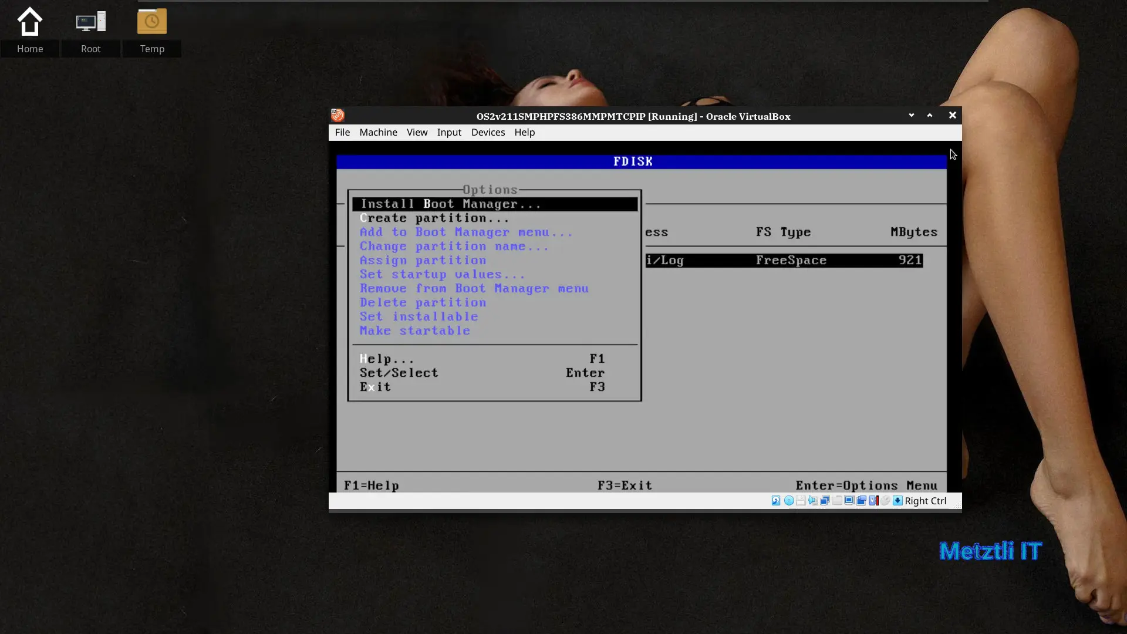The width and height of the screenshot is (1127, 634).
Task: Click Add to Boot Manager menu entry
Action: pyautogui.click(x=466, y=232)
